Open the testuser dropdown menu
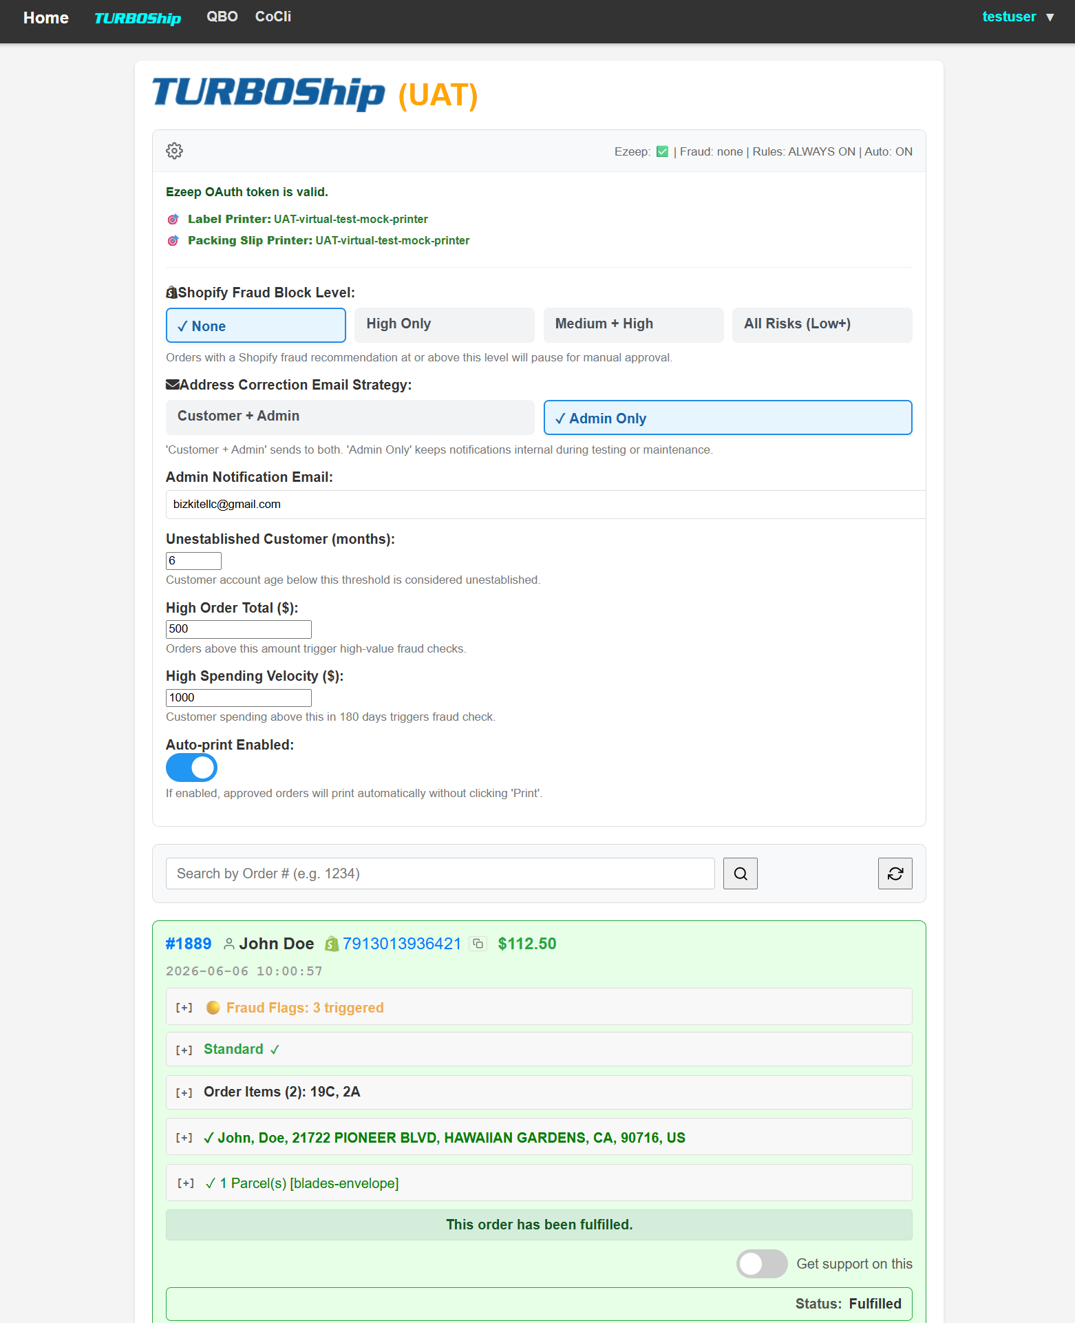The width and height of the screenshot is (1075, 1323). tap(1050, 17)
